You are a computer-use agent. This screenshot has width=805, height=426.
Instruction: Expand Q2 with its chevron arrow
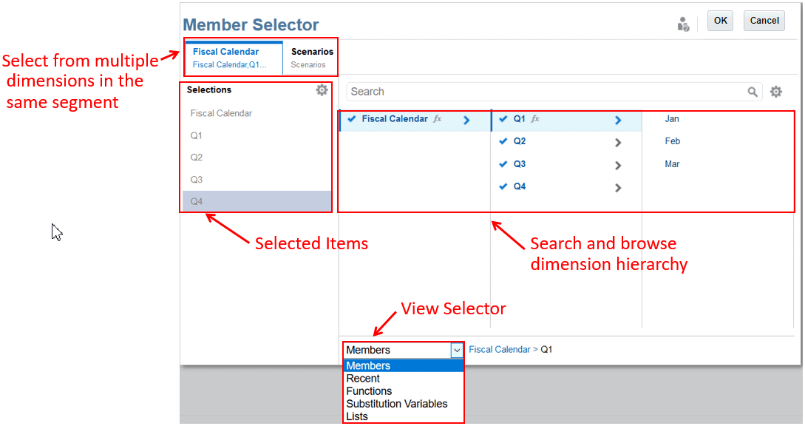pyautogui.click(x=618, y=143)
